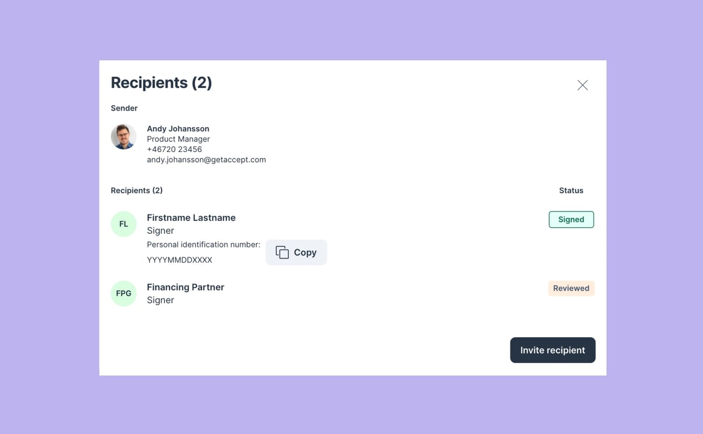Image resolution: width=703 pixels, height=434 pixels.
Task: Select the Reviewed status badge
Action: click(x=571, y=288)
